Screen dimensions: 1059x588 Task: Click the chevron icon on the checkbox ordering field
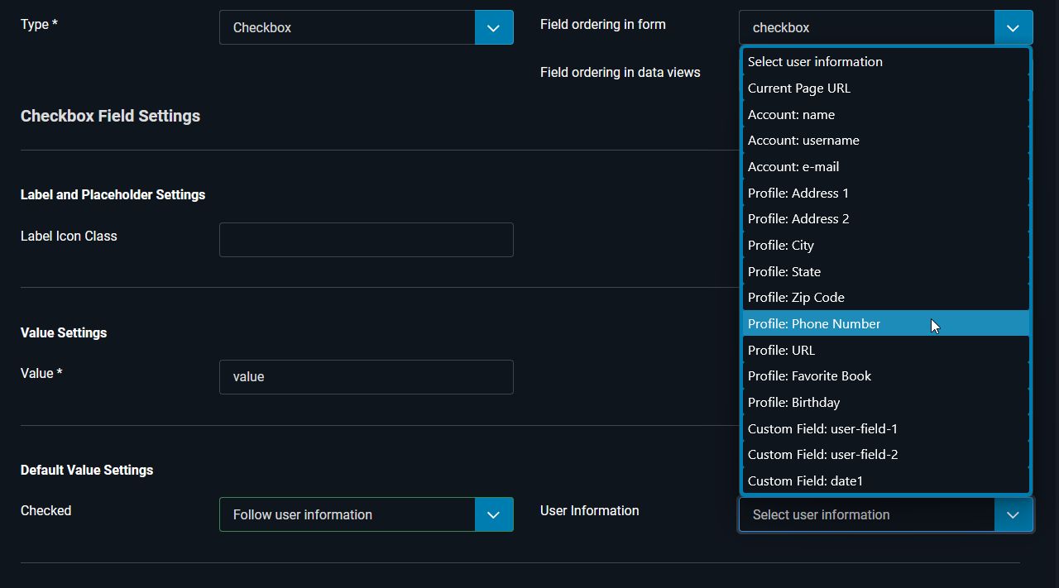pos(1013,27)
